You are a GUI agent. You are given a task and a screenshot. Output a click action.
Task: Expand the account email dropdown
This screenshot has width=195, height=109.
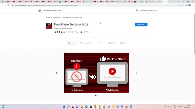pyautogui.click(x=148, y=10)
